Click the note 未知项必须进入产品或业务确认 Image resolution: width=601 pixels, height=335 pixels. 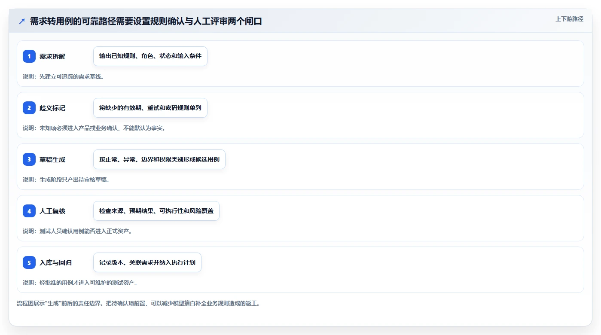pyautogui.click(x=94, y=128)
